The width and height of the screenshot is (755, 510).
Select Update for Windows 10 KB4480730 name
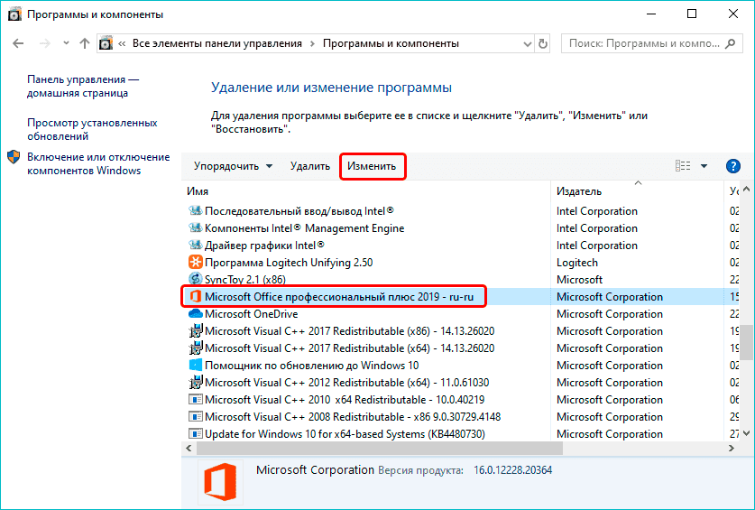point(345,434)
